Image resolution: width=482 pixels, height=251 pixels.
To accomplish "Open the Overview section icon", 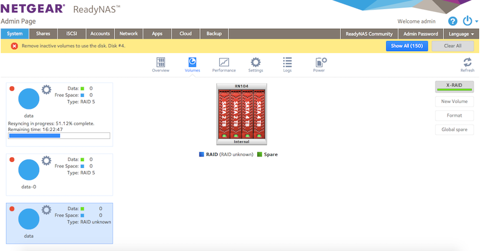I will [x=161, y=63].
